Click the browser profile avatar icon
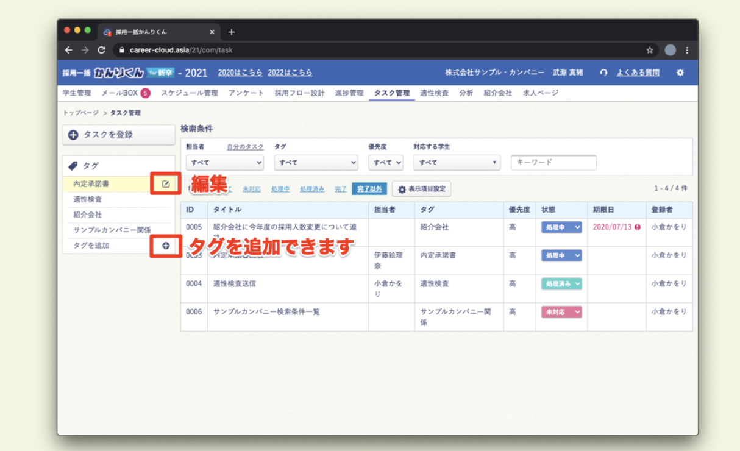This screenshot has height=451, width=740. [670, 50]
